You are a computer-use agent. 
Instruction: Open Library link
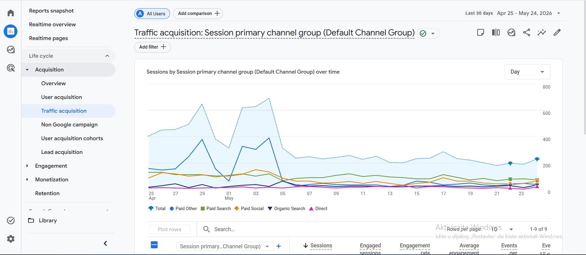[x=48, y=220]
